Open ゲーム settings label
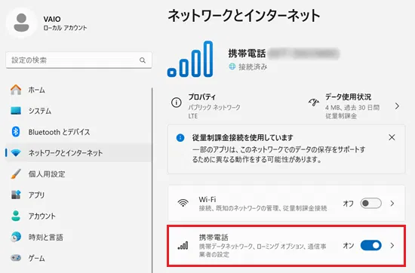The width and height of the screenshot is (415, 273). coord(36,258)
